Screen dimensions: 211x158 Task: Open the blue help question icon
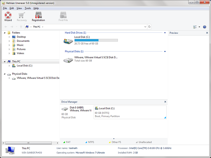[x=205, y=27]
